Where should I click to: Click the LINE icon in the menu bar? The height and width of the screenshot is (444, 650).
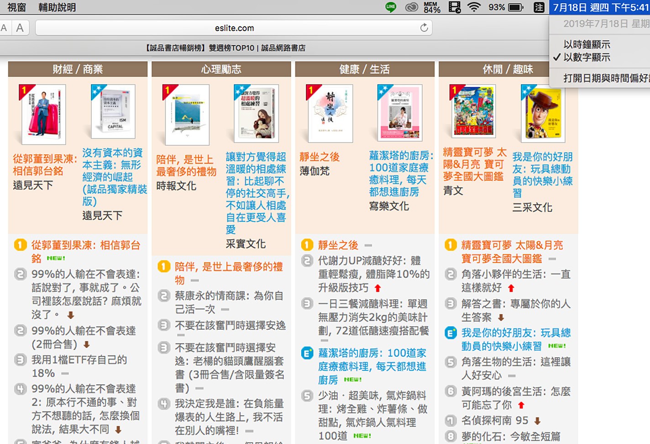coord(391,7)
